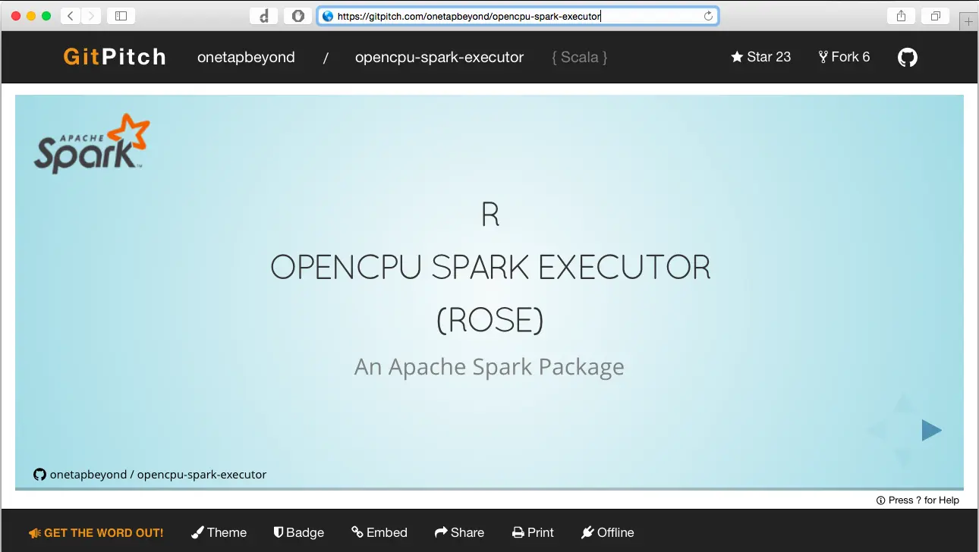Image resolution: width=979 pixels, height=552 pixels.
Task: Open the onetapbeyond owner link in the header
Action: [x=246, y=57]
